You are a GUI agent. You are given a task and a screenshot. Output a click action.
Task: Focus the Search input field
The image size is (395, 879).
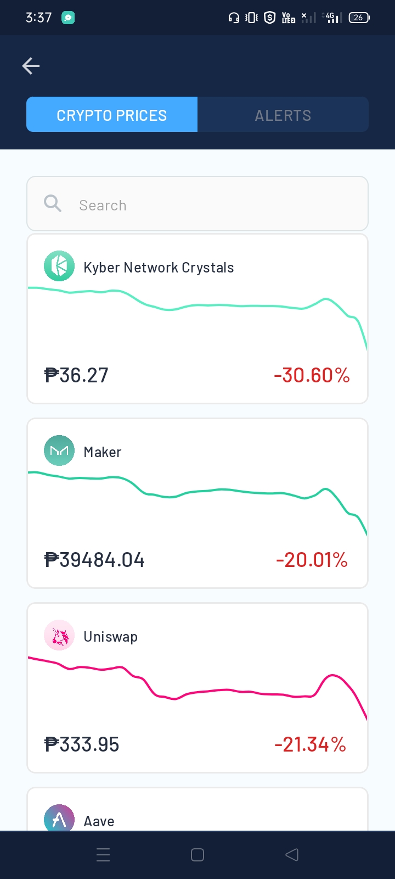click(x=198, y=204)
